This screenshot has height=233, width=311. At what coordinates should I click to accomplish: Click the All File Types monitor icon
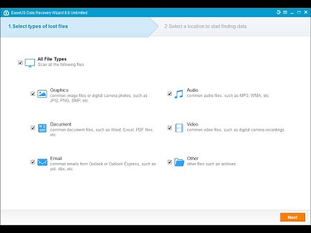30,63
